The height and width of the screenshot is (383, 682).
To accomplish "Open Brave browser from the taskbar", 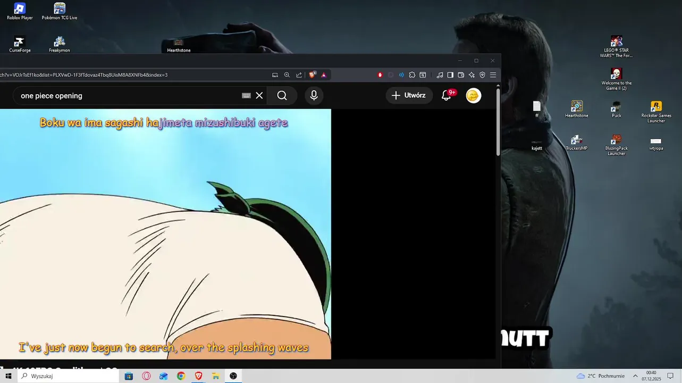I will 198,376.
